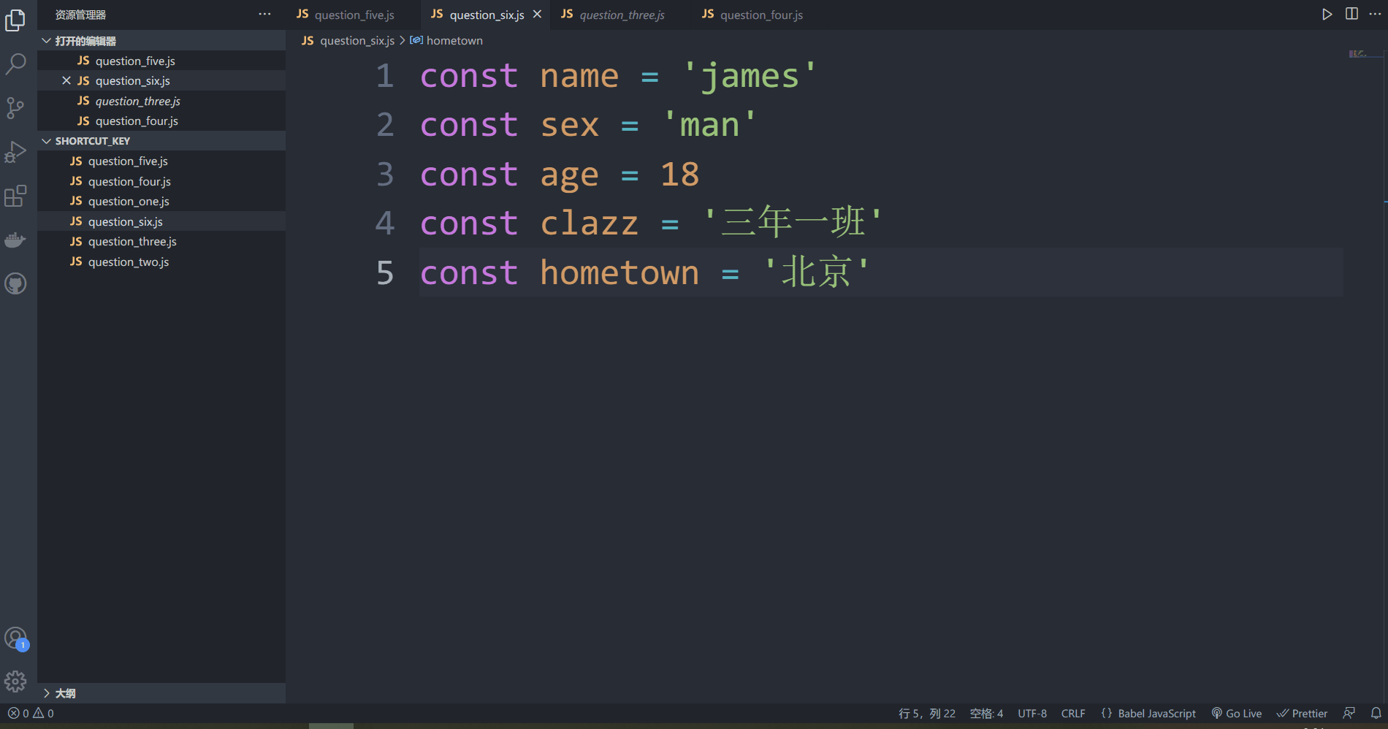Switch to the question_three.js tab
Image resolution: width=1388 pixels, height=729 pixels.
[x=619, y=15]
